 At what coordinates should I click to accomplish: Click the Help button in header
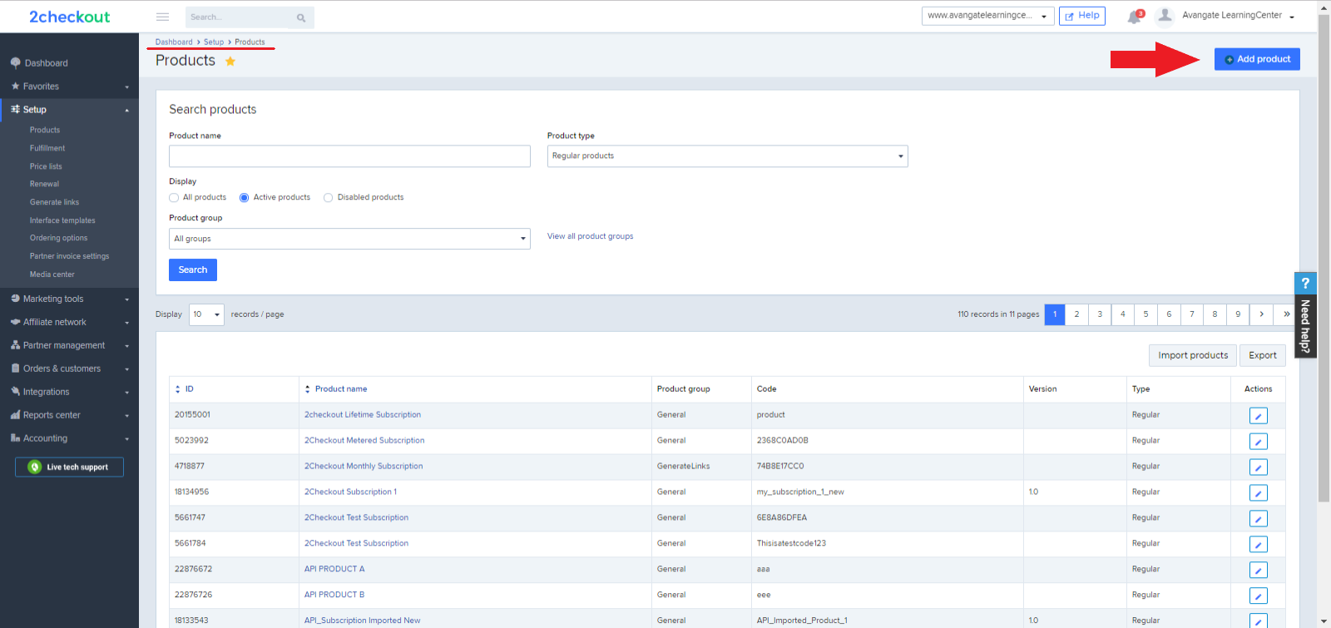(x=1082, y=16)
